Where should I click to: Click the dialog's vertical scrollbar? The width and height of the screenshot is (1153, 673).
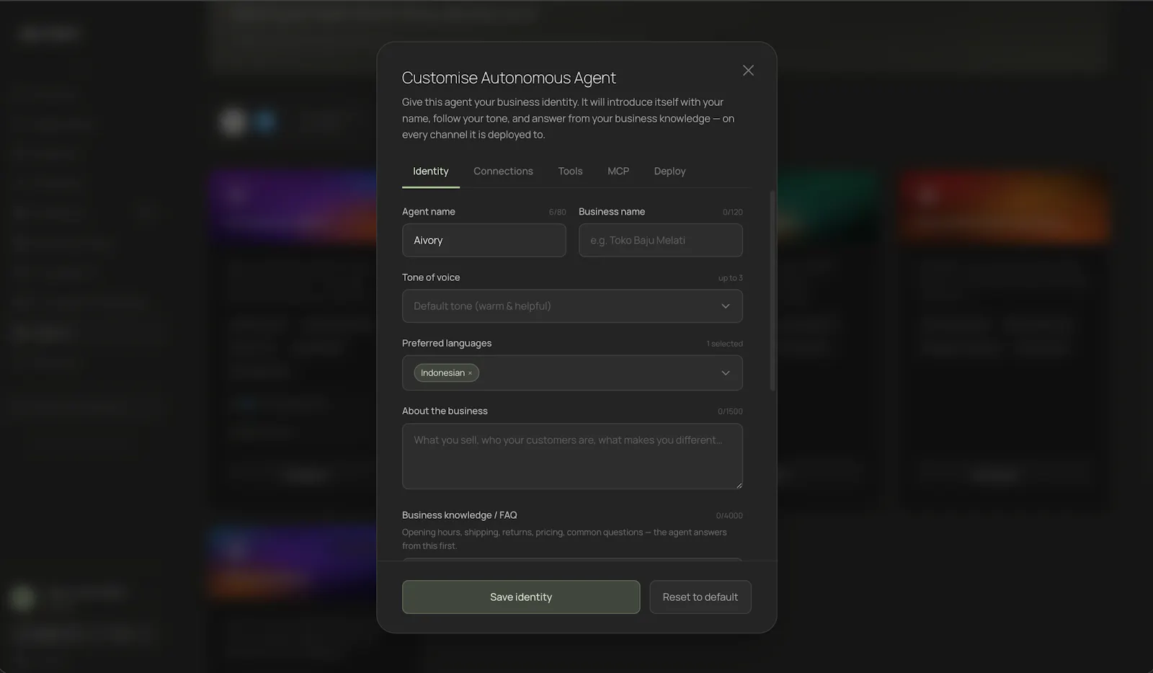click(773, 290)
